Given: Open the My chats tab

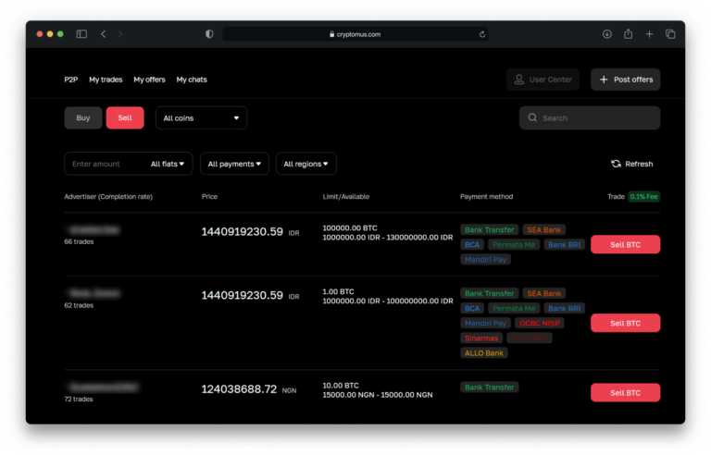Looking at the screenshot, I should coord(192,80).
